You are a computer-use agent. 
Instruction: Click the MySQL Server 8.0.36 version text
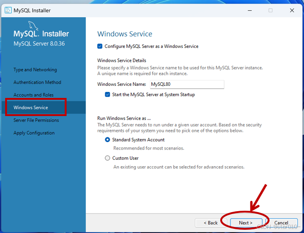(x=39, y=44)
